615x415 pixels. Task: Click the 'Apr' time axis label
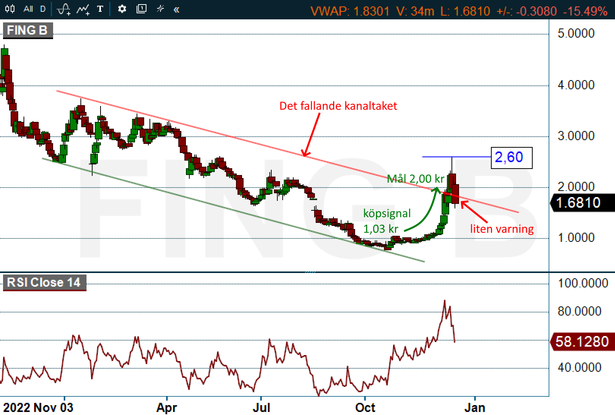(167, 408)
